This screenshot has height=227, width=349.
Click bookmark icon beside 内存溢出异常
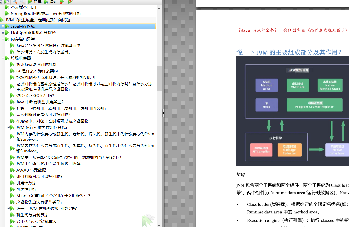(7, 39)
